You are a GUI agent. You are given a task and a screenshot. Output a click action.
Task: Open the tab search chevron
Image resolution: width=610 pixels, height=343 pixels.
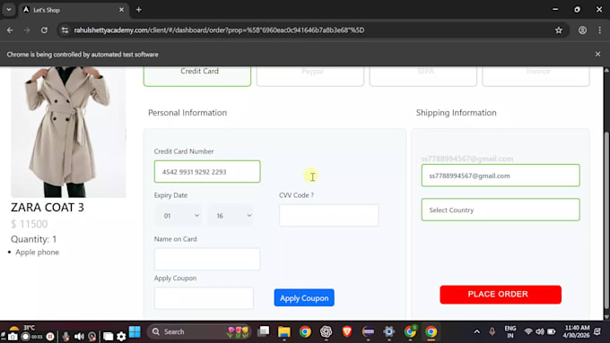pos(9,10)
